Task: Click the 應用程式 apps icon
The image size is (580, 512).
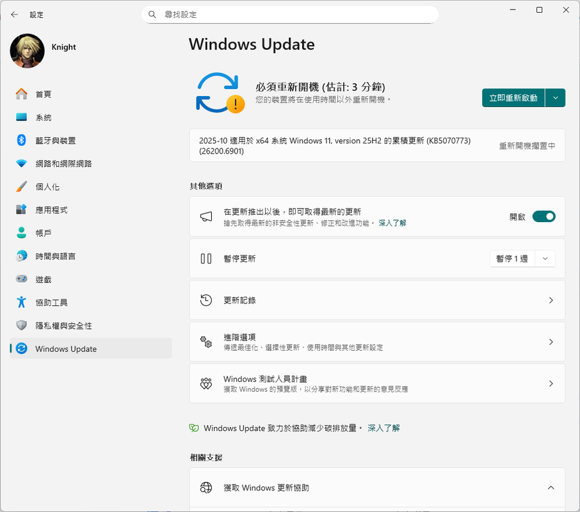Action: [22, 210]
